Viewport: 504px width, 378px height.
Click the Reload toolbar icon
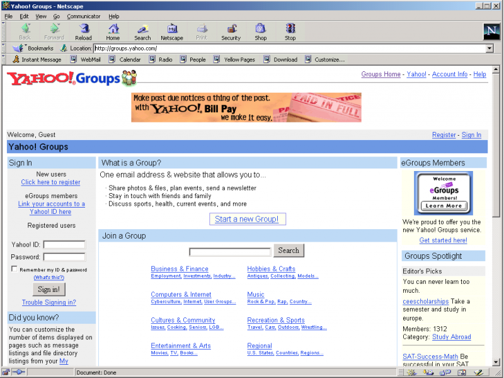coord(83,32)
